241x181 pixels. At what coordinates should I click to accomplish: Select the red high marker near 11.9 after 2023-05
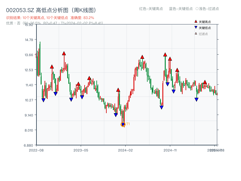click(89, 78)
